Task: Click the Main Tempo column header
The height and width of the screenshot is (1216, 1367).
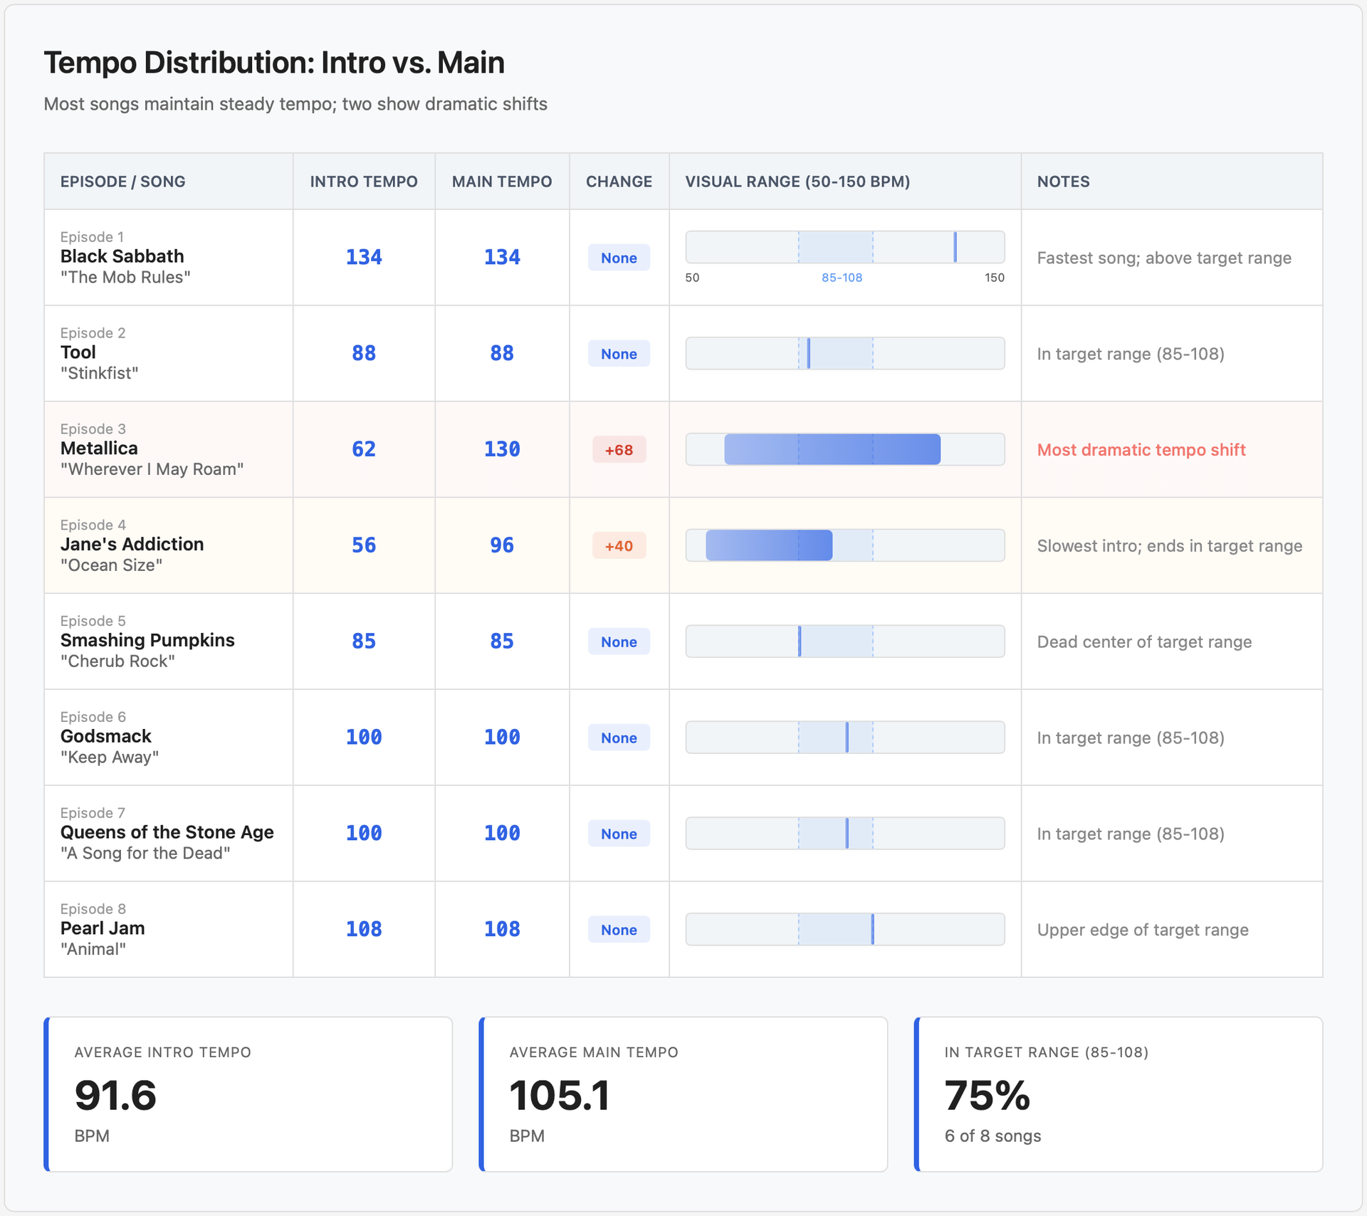Action: coord(501,182)
